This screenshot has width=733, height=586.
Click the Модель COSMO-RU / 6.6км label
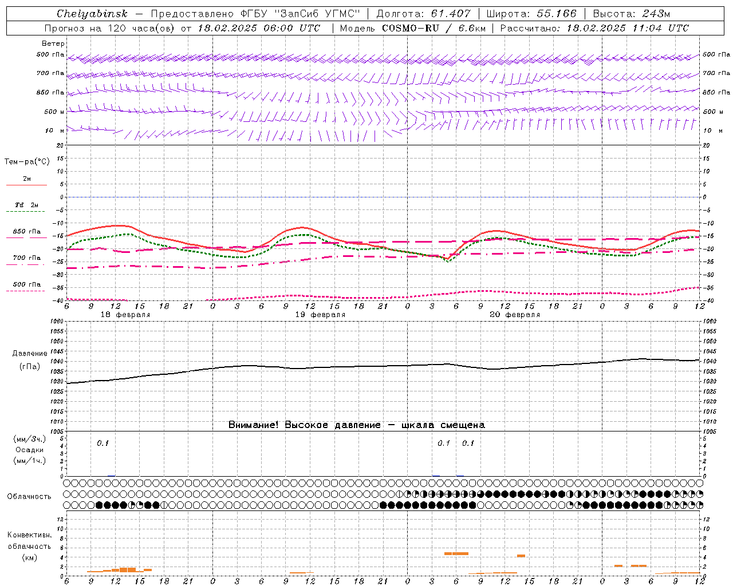pos(412,28)
